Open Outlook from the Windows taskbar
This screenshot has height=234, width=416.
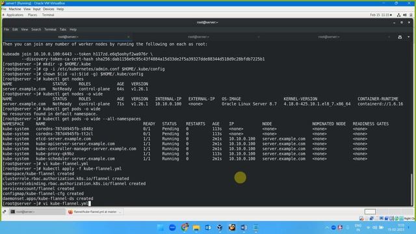click(208, 227)
